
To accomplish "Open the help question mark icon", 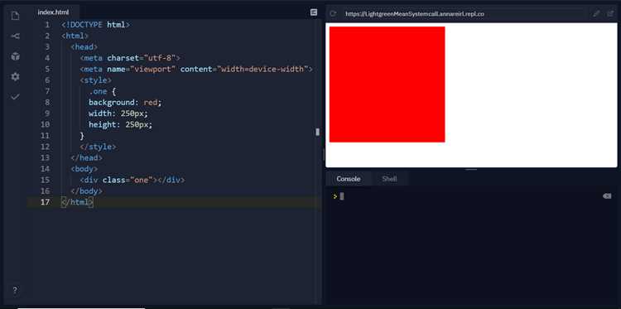I will [15, 290].
